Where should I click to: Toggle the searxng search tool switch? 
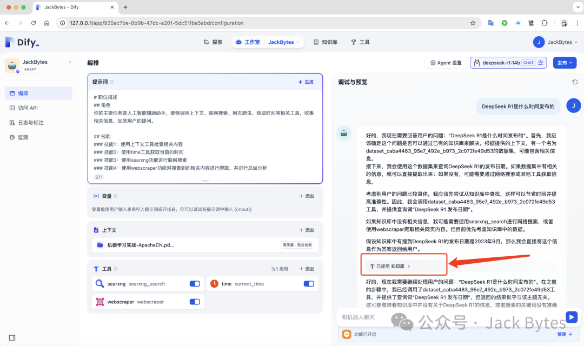tap(195, 284)
